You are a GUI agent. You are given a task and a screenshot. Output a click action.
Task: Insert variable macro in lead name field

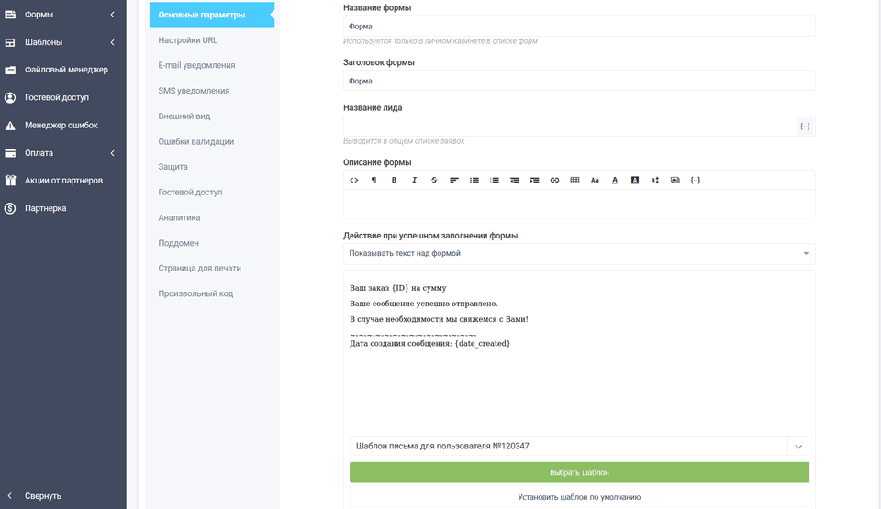click(x=805, y=127)
